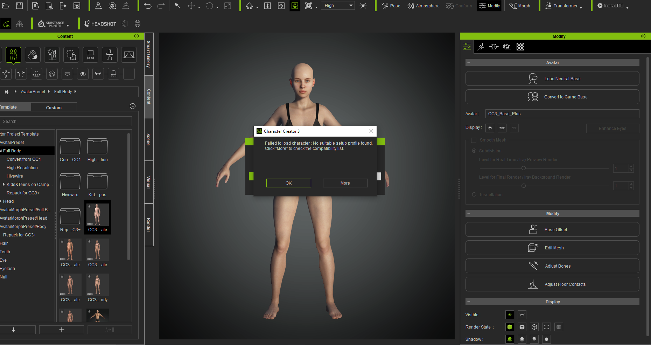Click the Avatar name field CC3_Base_Plus

tap(562, 114)
